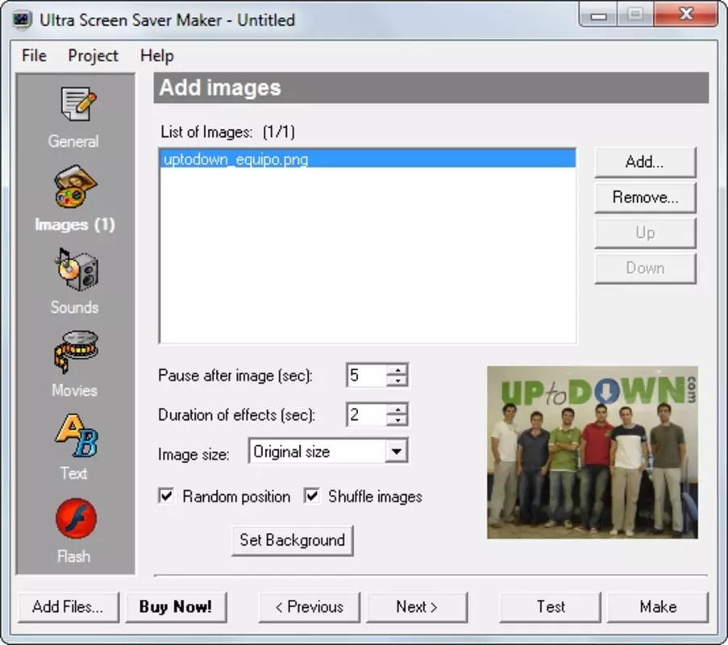Viewport: 728px width, 645px height.
Task: Click the Uptodown team preview thumbnail
Action: click(592, 452)
